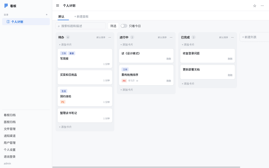This screenshot has height=168, width=269.
Task: Click the 待办 card count badge 4
Action: (x=68, y=37)
